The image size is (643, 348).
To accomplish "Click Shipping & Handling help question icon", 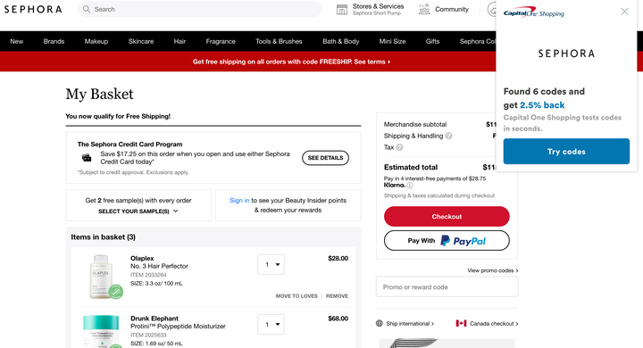I will click(448, 137).
